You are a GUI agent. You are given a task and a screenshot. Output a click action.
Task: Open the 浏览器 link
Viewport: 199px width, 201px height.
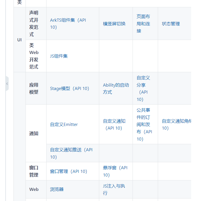tap(57, 189)
